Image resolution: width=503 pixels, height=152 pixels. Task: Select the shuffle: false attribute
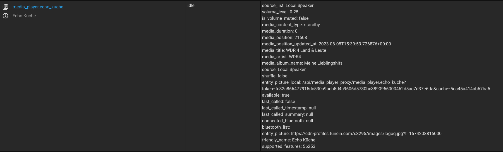(x=275, y=76)
